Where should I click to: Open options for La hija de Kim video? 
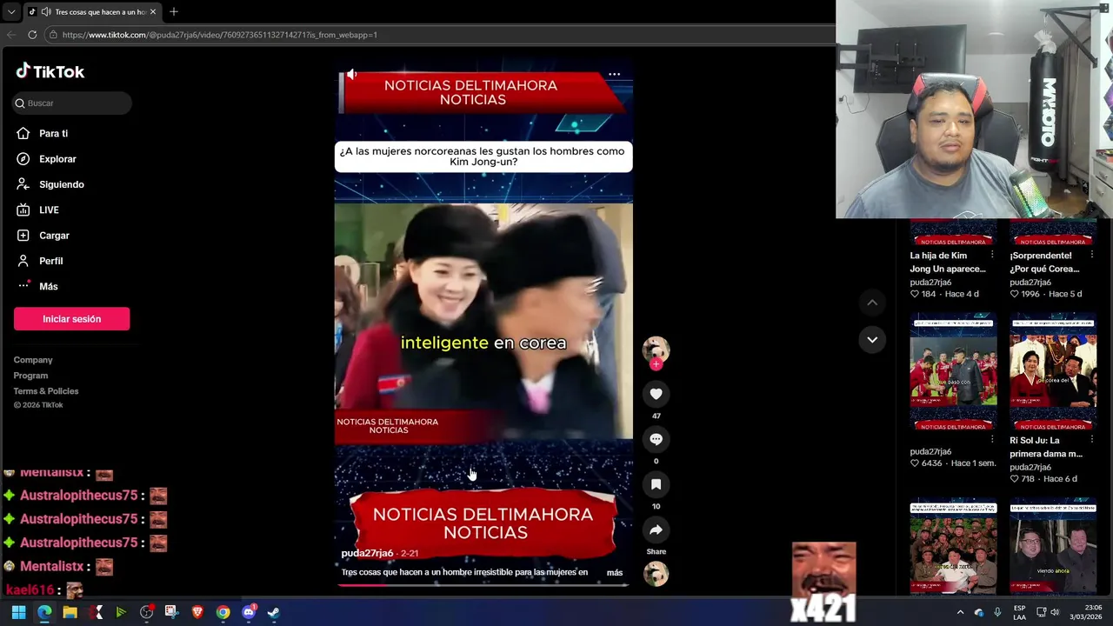coord(992,256)
